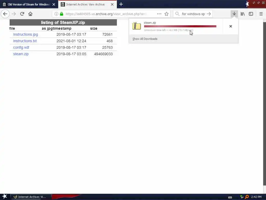Open the hamburger application menu
The width and height of the screenshot is (266, 200).
pos(261,14)
